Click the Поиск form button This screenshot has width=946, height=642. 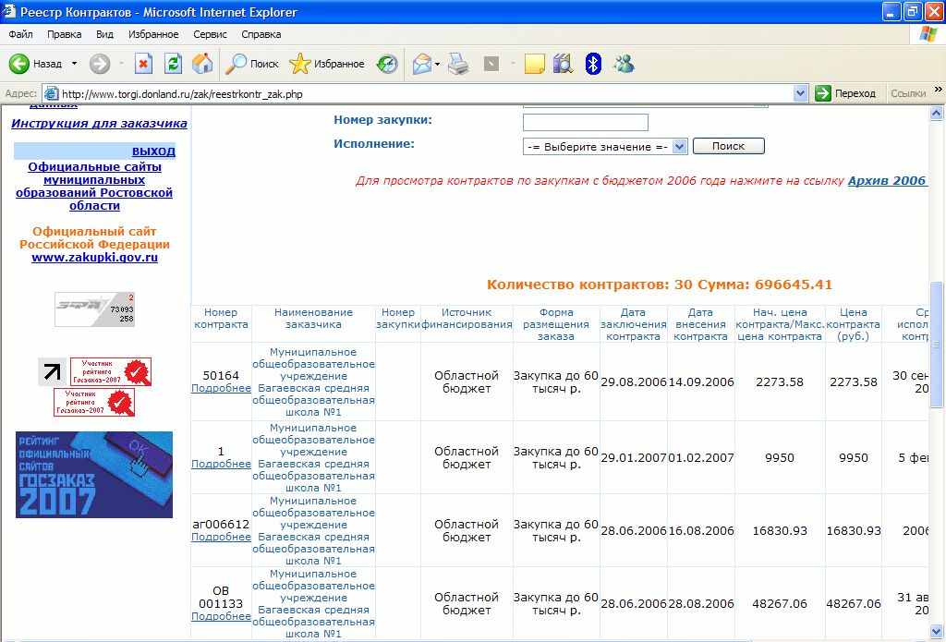pos(728,146)
